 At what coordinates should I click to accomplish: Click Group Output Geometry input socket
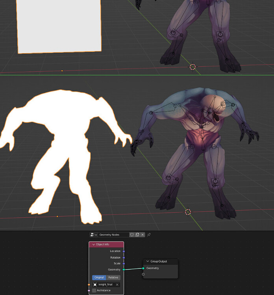coord(143,268)
